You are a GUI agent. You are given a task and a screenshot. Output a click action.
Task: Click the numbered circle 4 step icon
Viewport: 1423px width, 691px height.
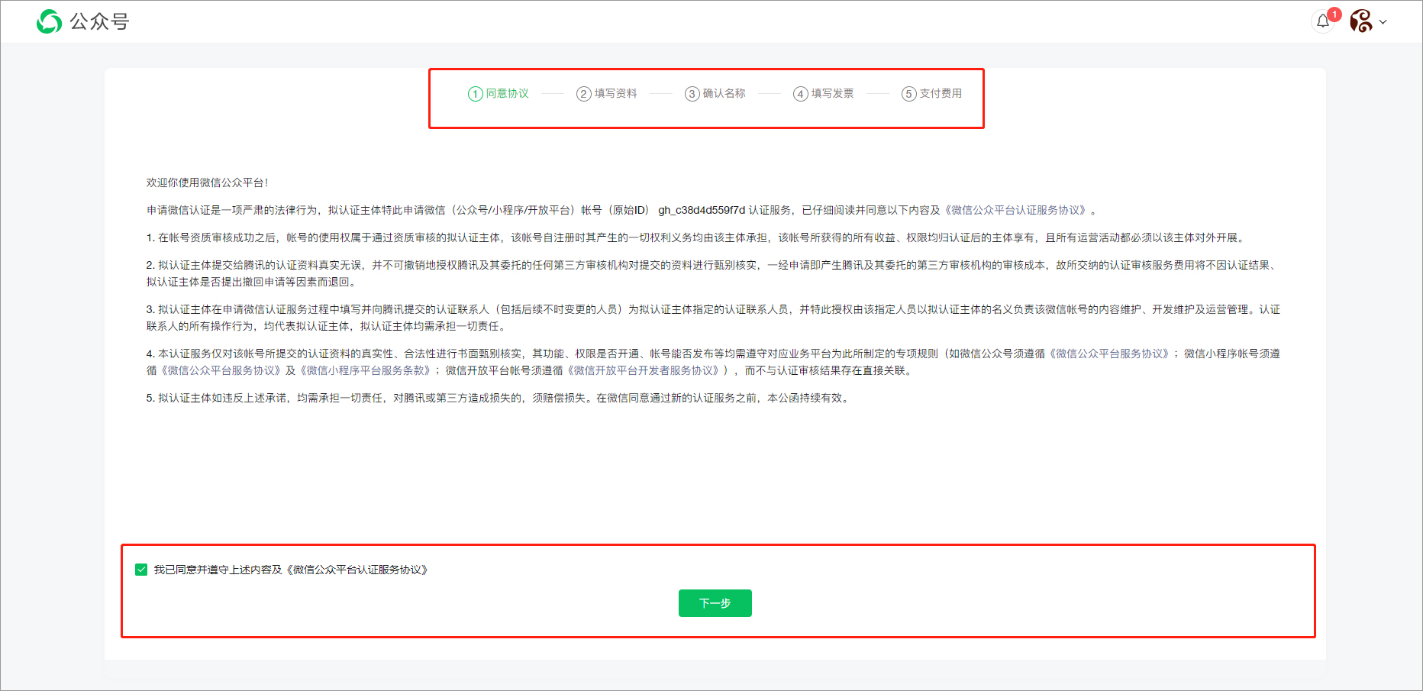click(800, 94)
